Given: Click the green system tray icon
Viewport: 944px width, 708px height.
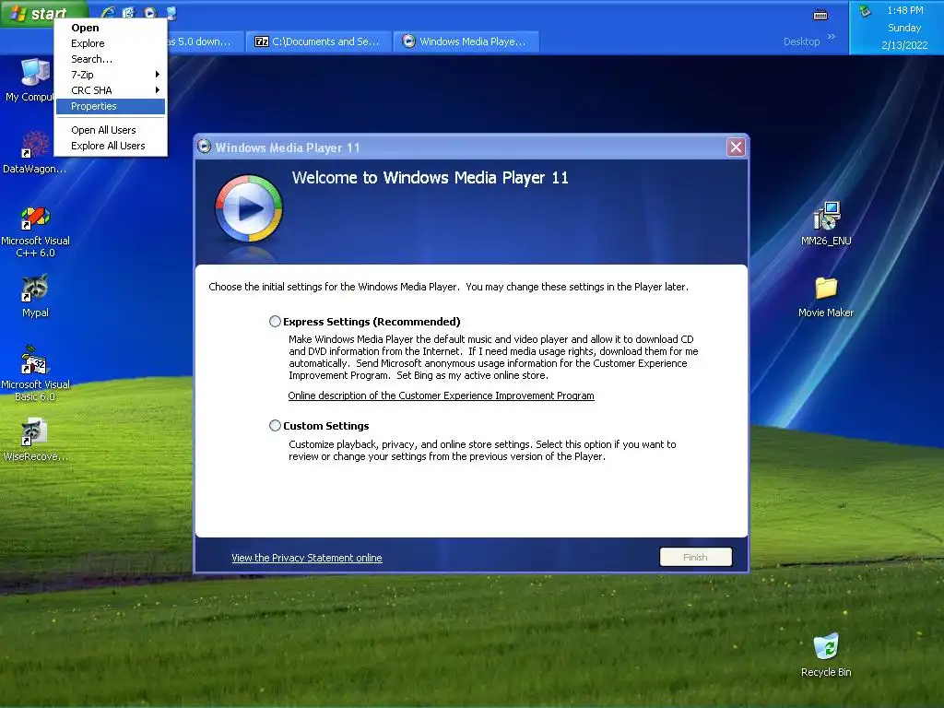Looking at the screenshot, I should pyautogui.click(x=865, y=10).
